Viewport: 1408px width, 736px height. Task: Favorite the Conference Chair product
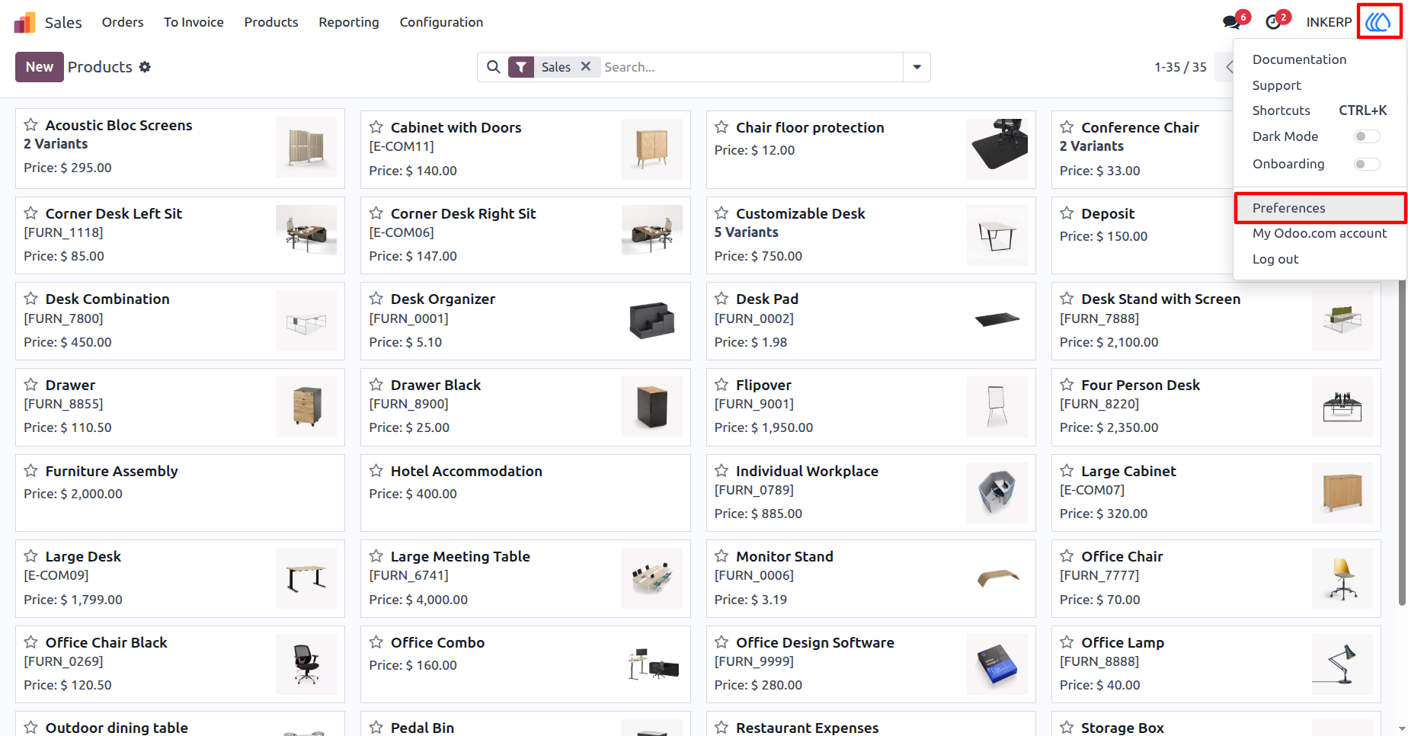point(1067,127)
